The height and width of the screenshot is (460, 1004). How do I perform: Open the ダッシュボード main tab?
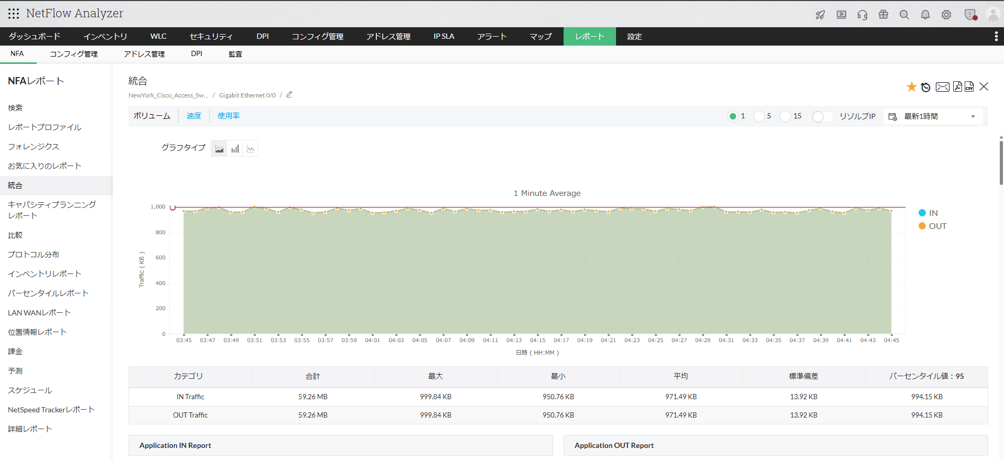coord(35,36)
